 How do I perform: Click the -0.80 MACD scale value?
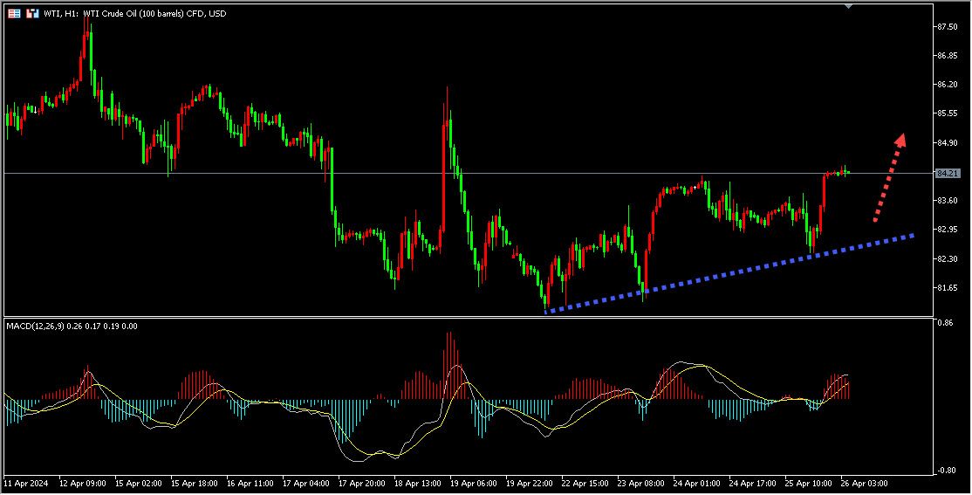pos(944,470)
